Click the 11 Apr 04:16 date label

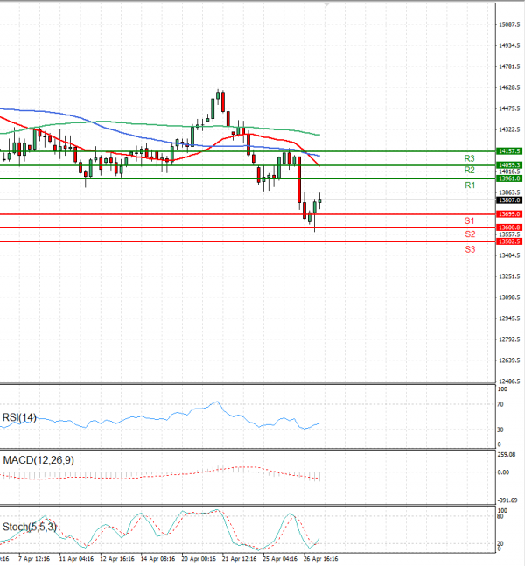(x=76, y=559)
